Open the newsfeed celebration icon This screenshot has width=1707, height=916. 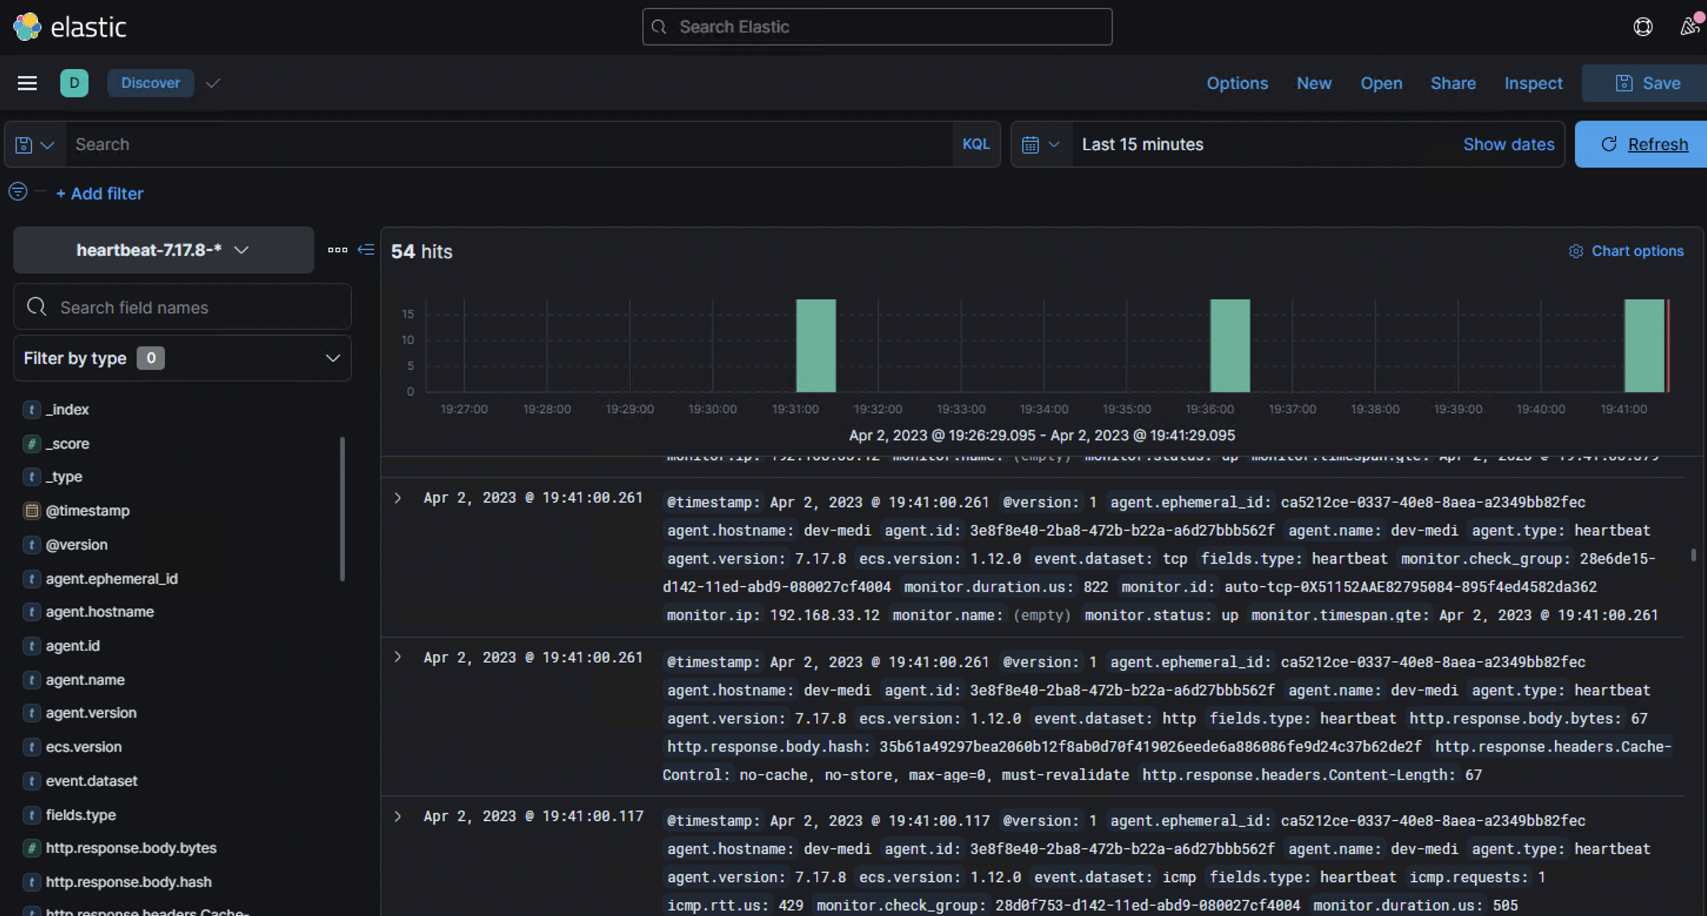coord(1691,26)
